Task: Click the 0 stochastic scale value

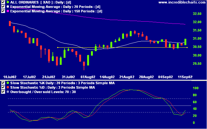Action: coord(194,123)
